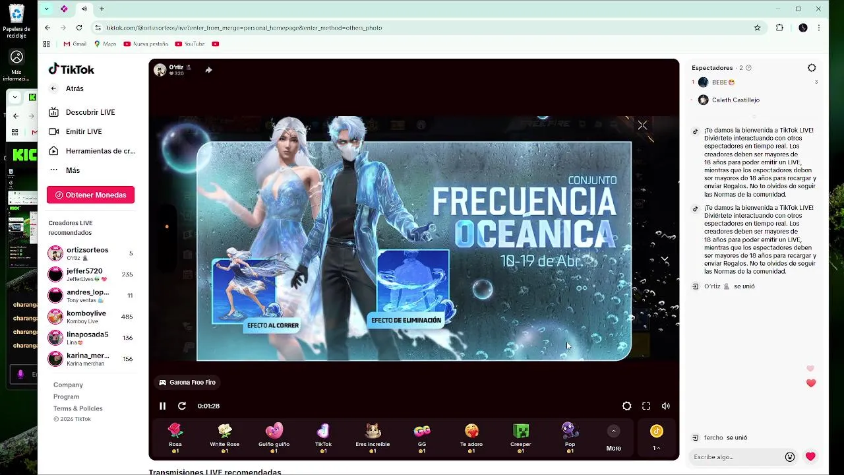Open emoji picker in chat
Image resolution: width=844 pixels, height=475 pixels.
pos(790,457)
